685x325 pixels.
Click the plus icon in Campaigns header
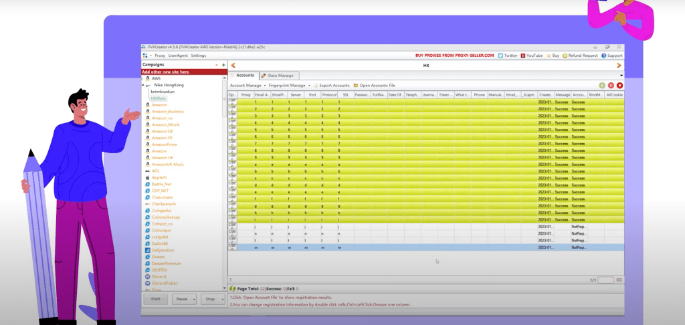click(223, 65)
